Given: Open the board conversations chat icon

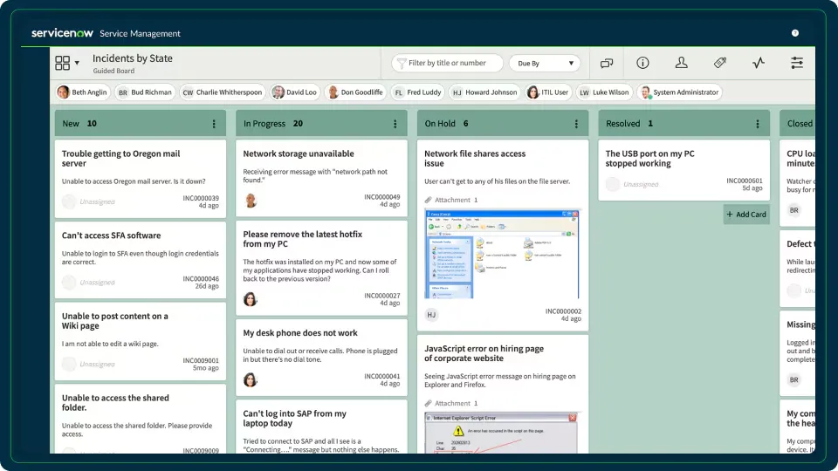Looking at the screenshot, I should pos(607,63).
